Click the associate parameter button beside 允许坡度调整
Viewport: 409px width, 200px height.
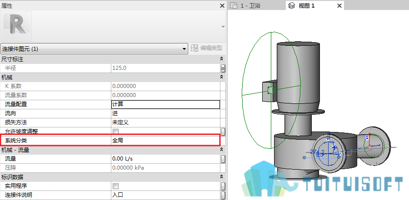pos(223,132)
